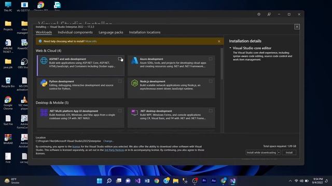Screen dimensions: 332x186
Task: Open Visual Studio from the taskbar
Action: 137,181
